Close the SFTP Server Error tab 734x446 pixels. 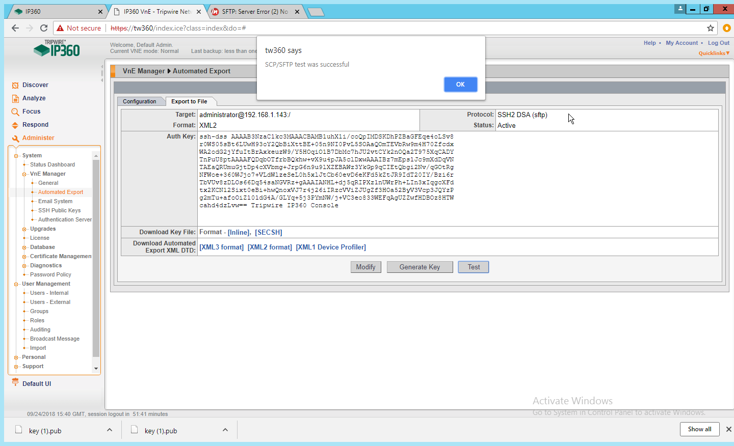297,12
